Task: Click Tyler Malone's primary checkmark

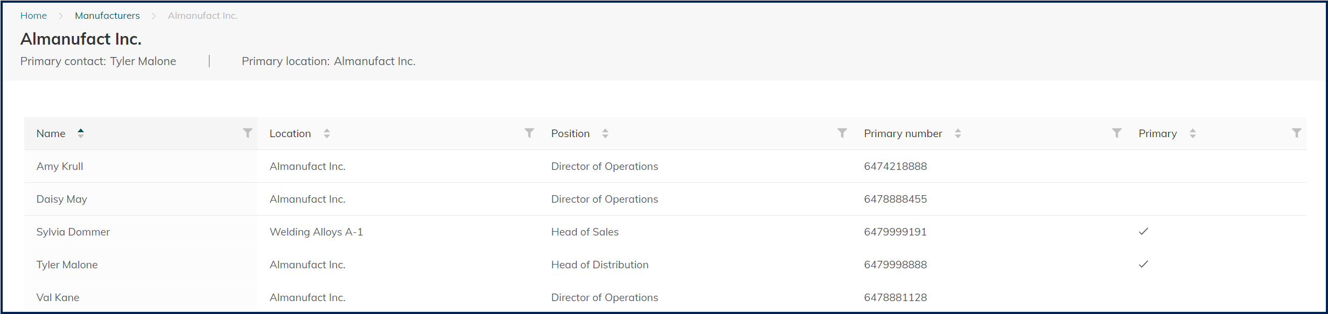Action: tap(1144, 264)
